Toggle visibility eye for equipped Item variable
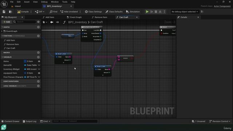The image size is (233, 131). pyautogui.click(x=39, y=73)
